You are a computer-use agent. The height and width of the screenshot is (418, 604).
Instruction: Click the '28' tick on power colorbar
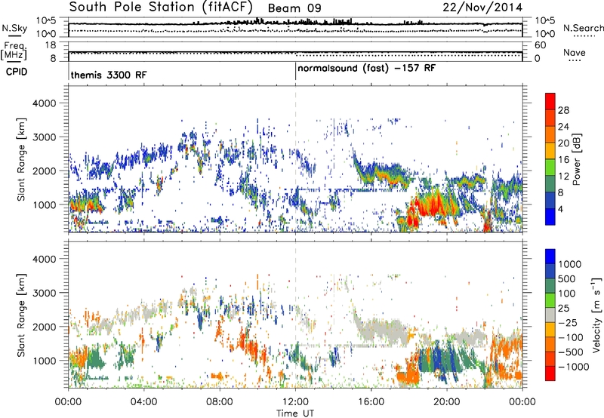(x=563, y=110)
